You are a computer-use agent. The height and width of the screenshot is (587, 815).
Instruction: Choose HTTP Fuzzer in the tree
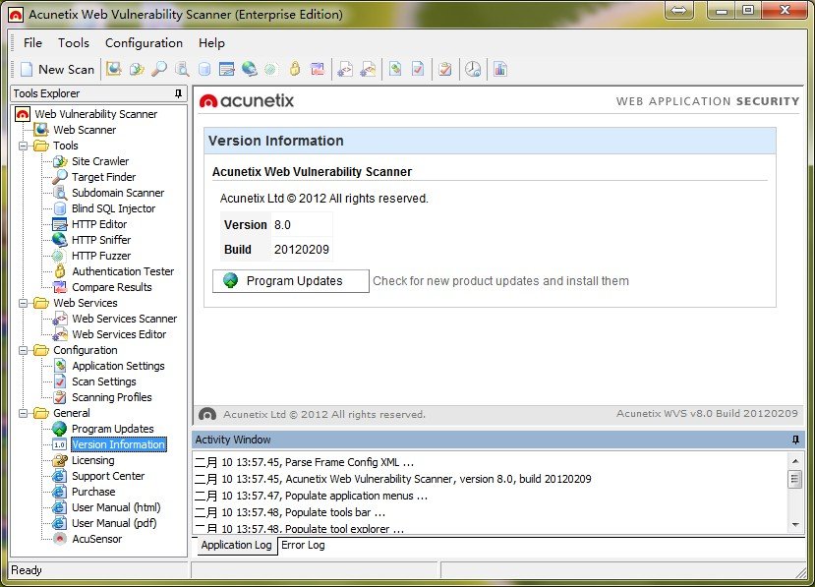coord(101,256)
